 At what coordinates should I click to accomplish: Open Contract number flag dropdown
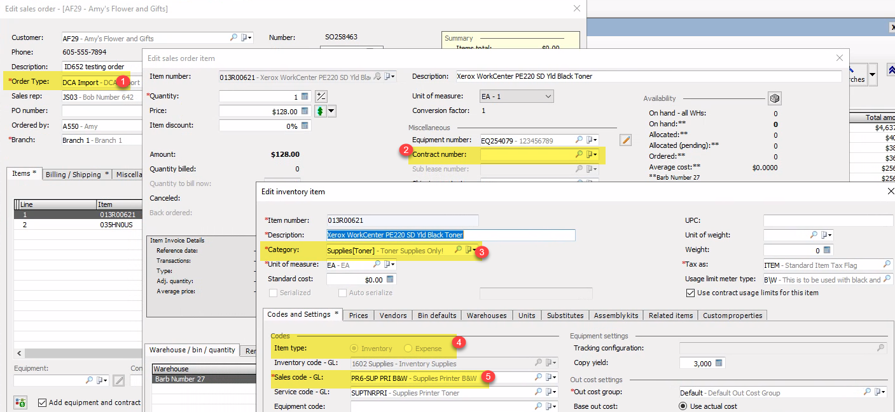[x=592, y=154]
